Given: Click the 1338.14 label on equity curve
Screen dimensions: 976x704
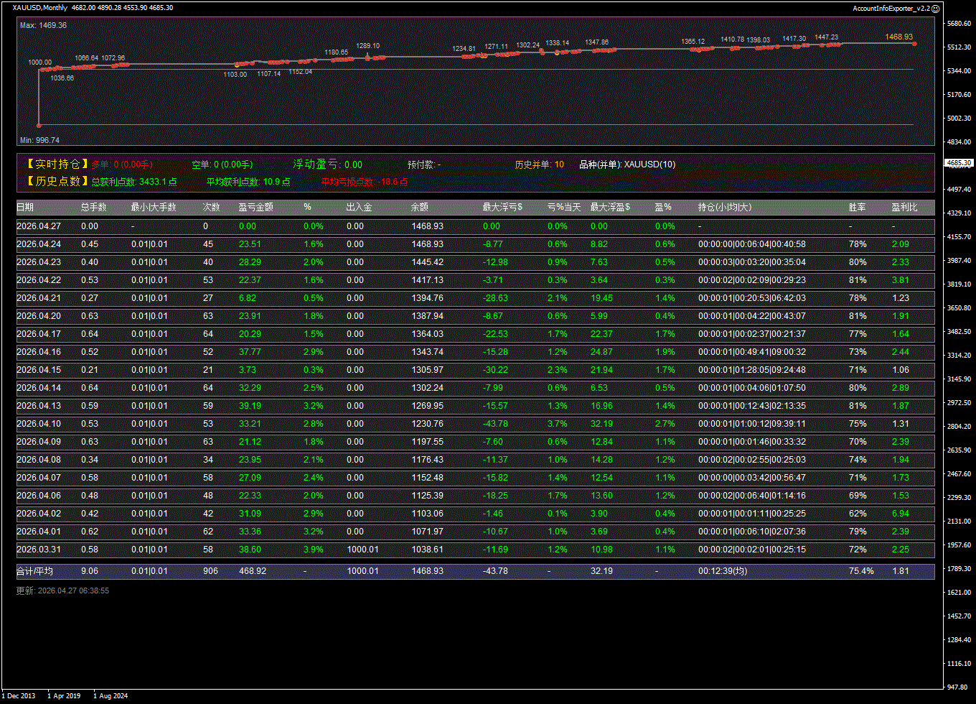Looking at the screenshot, I should pos(557,43).
